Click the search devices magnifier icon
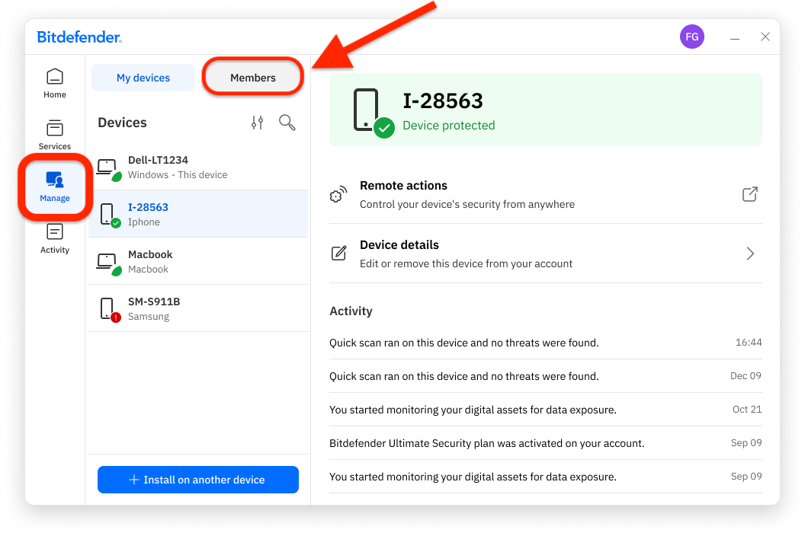805x536 pixels. [x=287, y=123]
